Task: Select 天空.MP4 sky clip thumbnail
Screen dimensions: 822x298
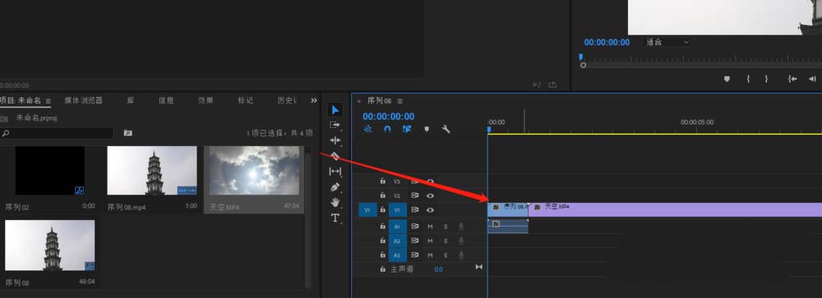Action: coord(254,171)
